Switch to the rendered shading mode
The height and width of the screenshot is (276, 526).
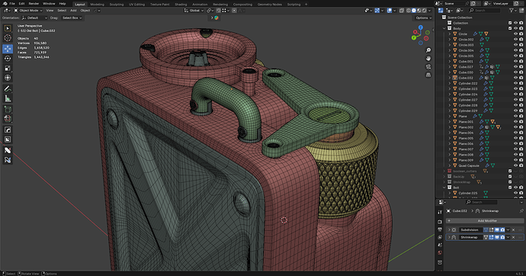tap(425, 11)
